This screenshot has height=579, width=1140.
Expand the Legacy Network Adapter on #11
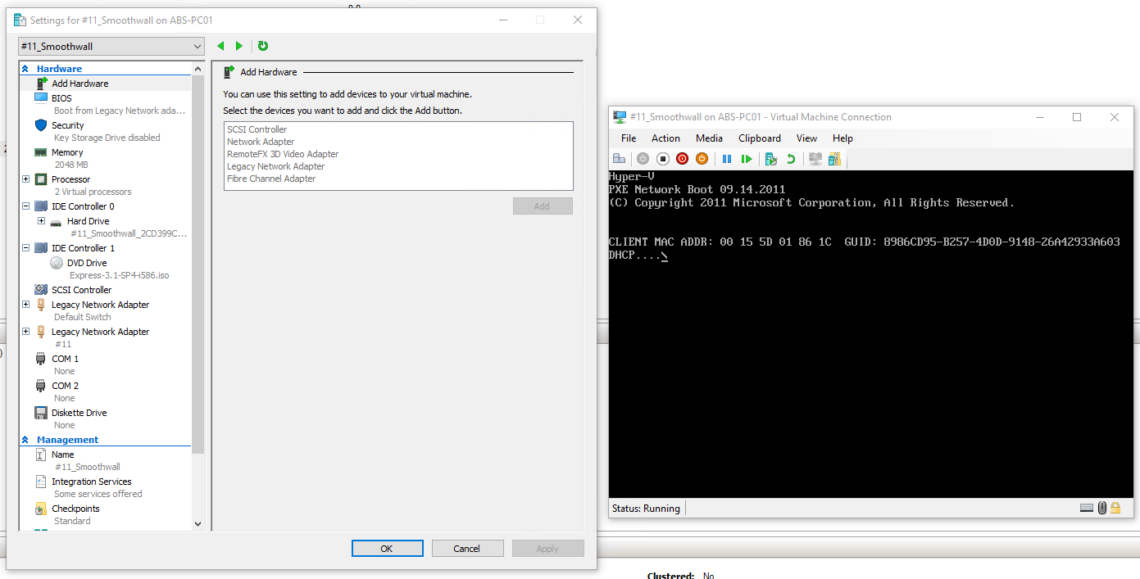[25, 332]
